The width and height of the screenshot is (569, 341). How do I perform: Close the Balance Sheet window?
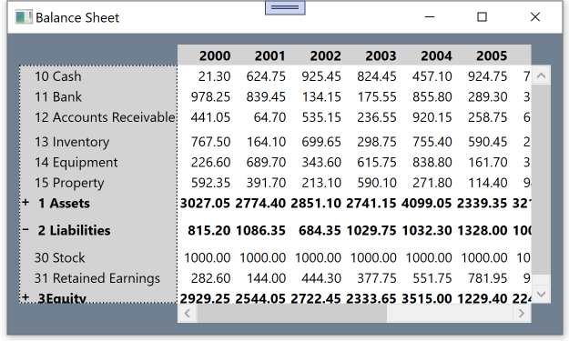[x=535, y=17]
